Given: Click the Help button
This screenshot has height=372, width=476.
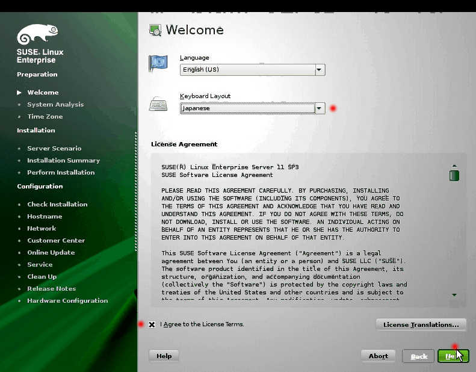Looking at the screenshot, I should [164, 356].
